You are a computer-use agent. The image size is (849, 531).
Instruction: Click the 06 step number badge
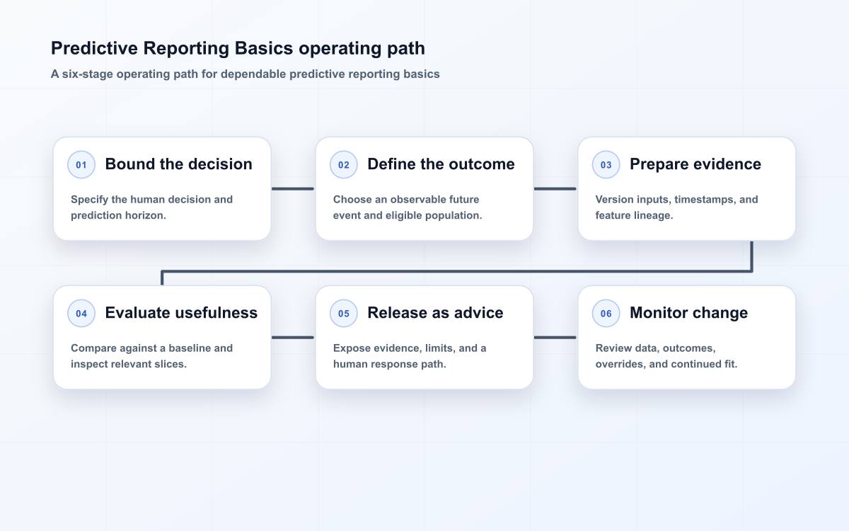[x=606, y=314]
